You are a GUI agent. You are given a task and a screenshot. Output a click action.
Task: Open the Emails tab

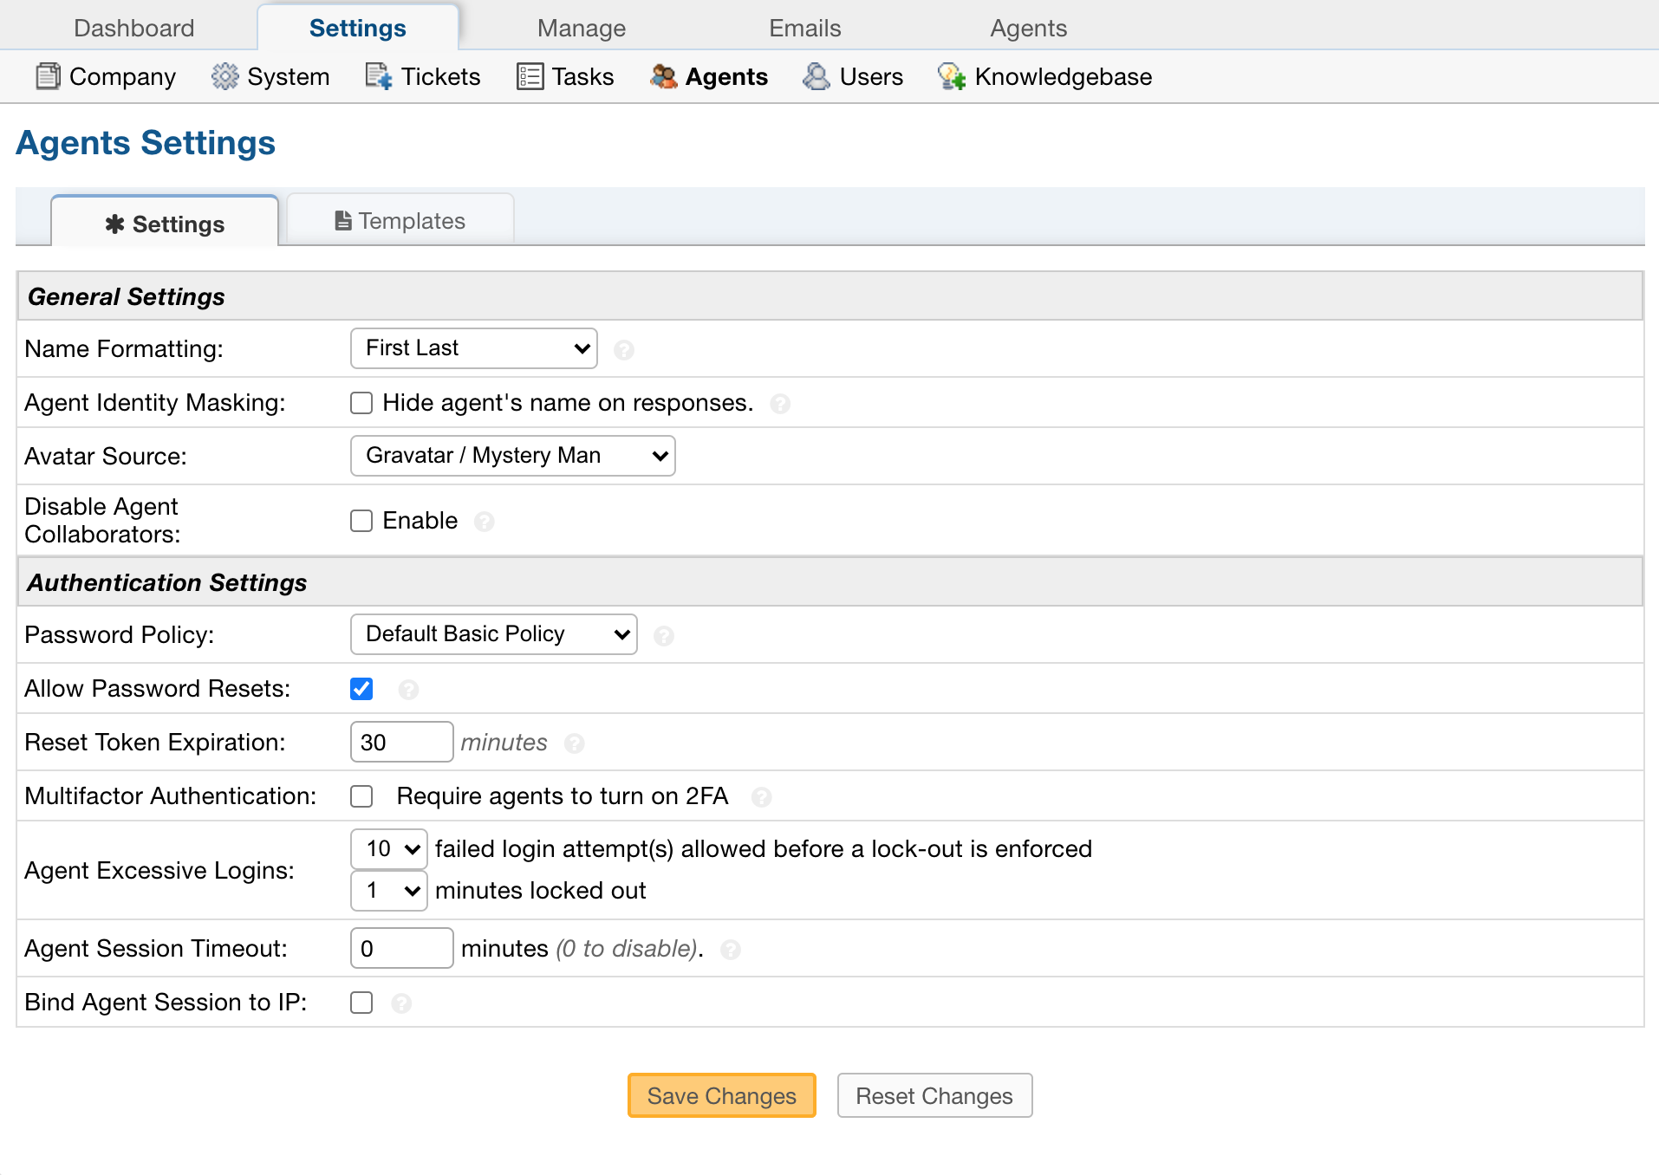coord(805,28)
